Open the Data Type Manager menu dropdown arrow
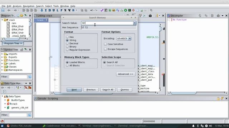Image resolution: width=229 pixels, height=128 pixels. click(26, 84)
